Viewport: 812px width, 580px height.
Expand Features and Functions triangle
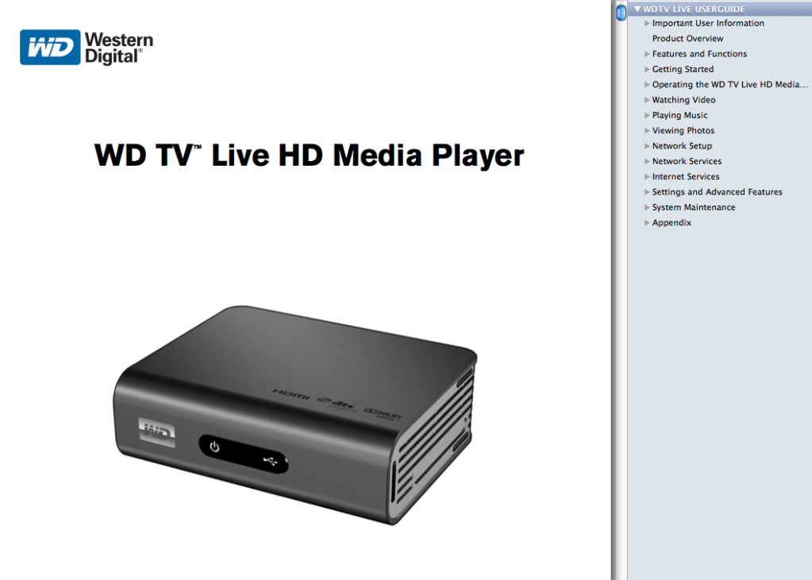tap(647, 54)
